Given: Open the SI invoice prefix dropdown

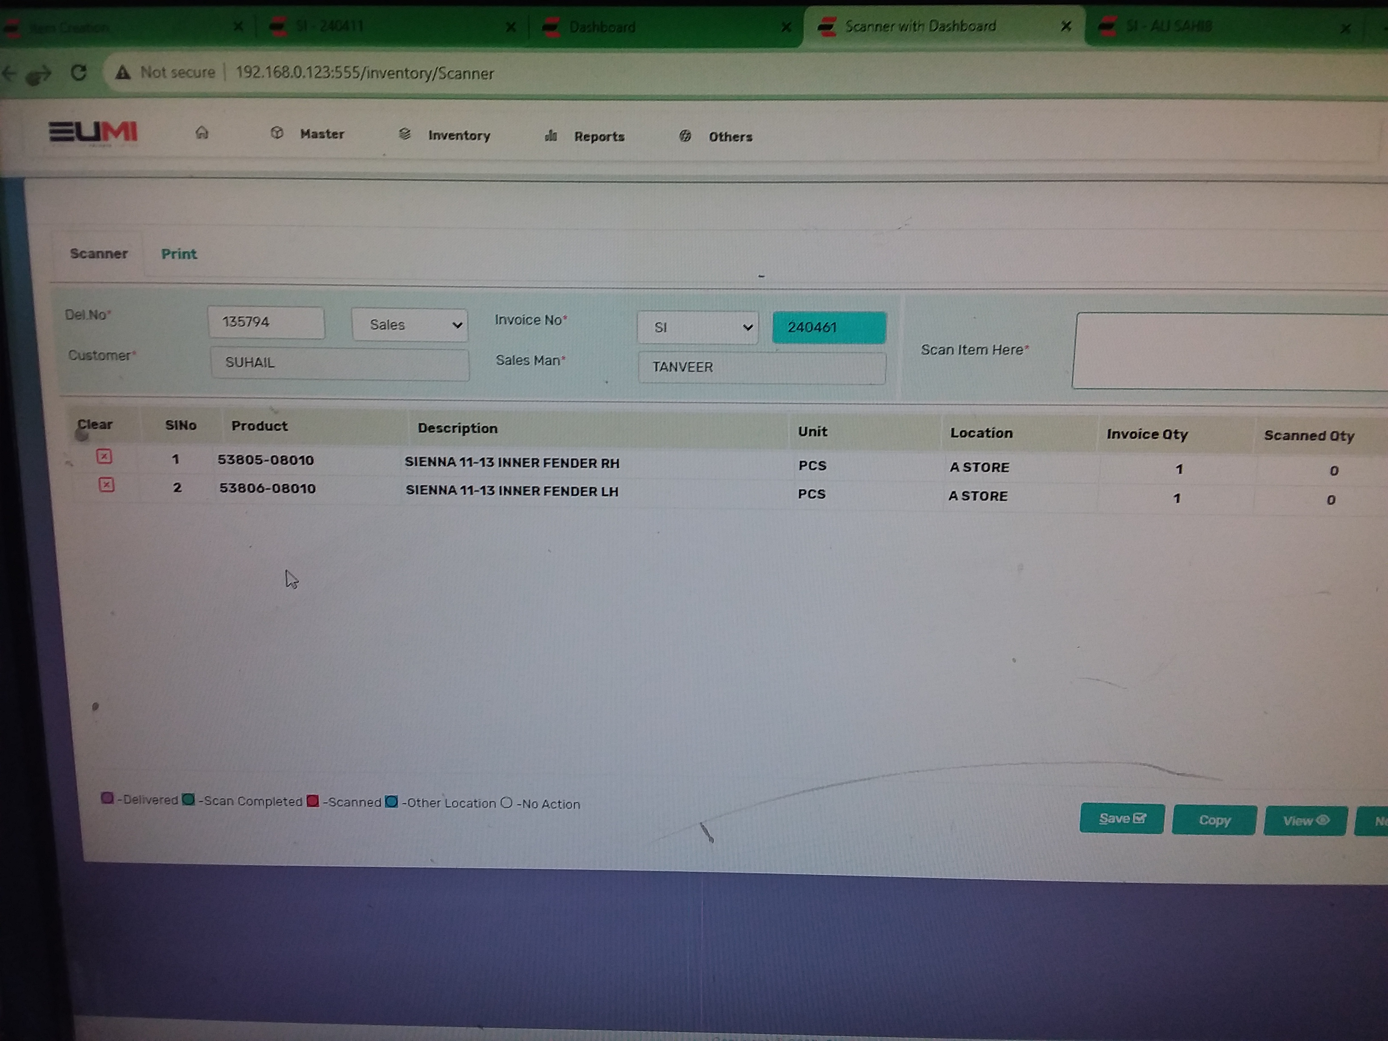Looking at the screenshot, I should click(697, 327).
